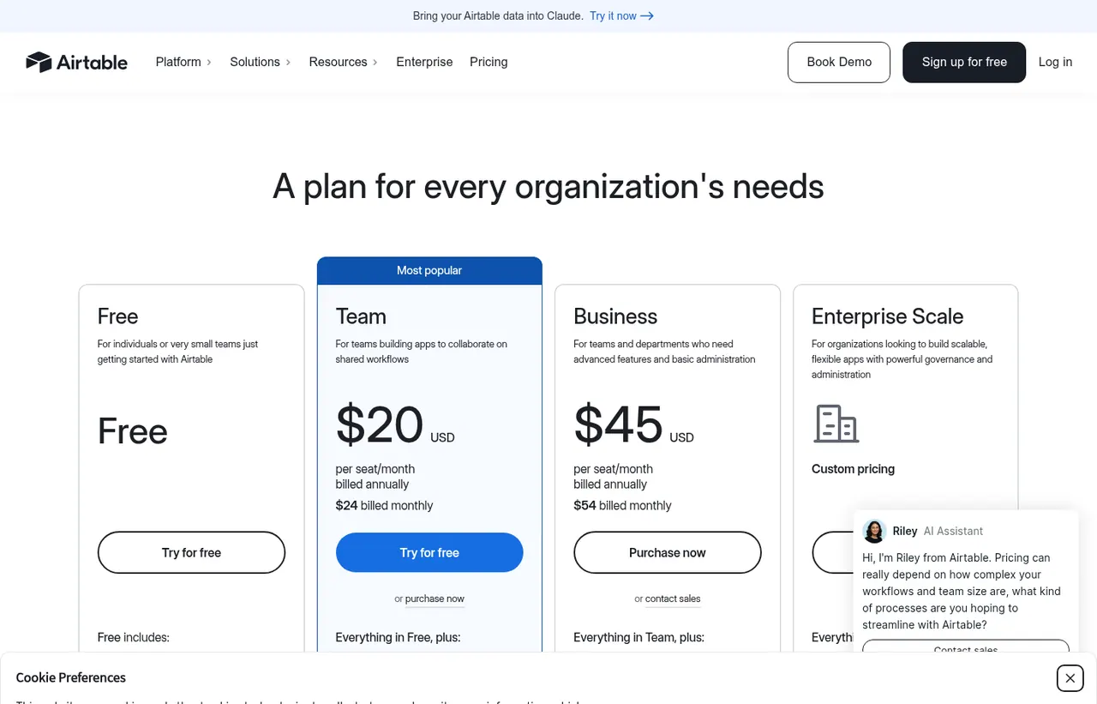Click Riley's avatar in the chat widget
The width and height of the screenshot is (1097, 704).
click(x=874, y=532)
